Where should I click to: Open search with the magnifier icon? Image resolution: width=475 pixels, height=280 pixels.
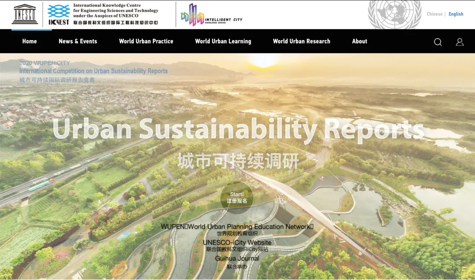pyautogui.click(x=438, y=42)
